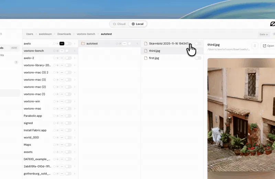Select the third.jpg file row
This screenshot has width=275, height=179.
coord(172,51)
